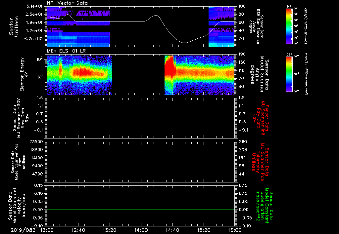The height and width of the screenshot is (234, 339).
Task: Select the "ESH Sun Elevation Angle degree" axis label
Action: (256, 26)
